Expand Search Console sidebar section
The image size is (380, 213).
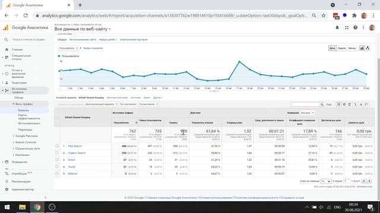(x=25, y=142)
